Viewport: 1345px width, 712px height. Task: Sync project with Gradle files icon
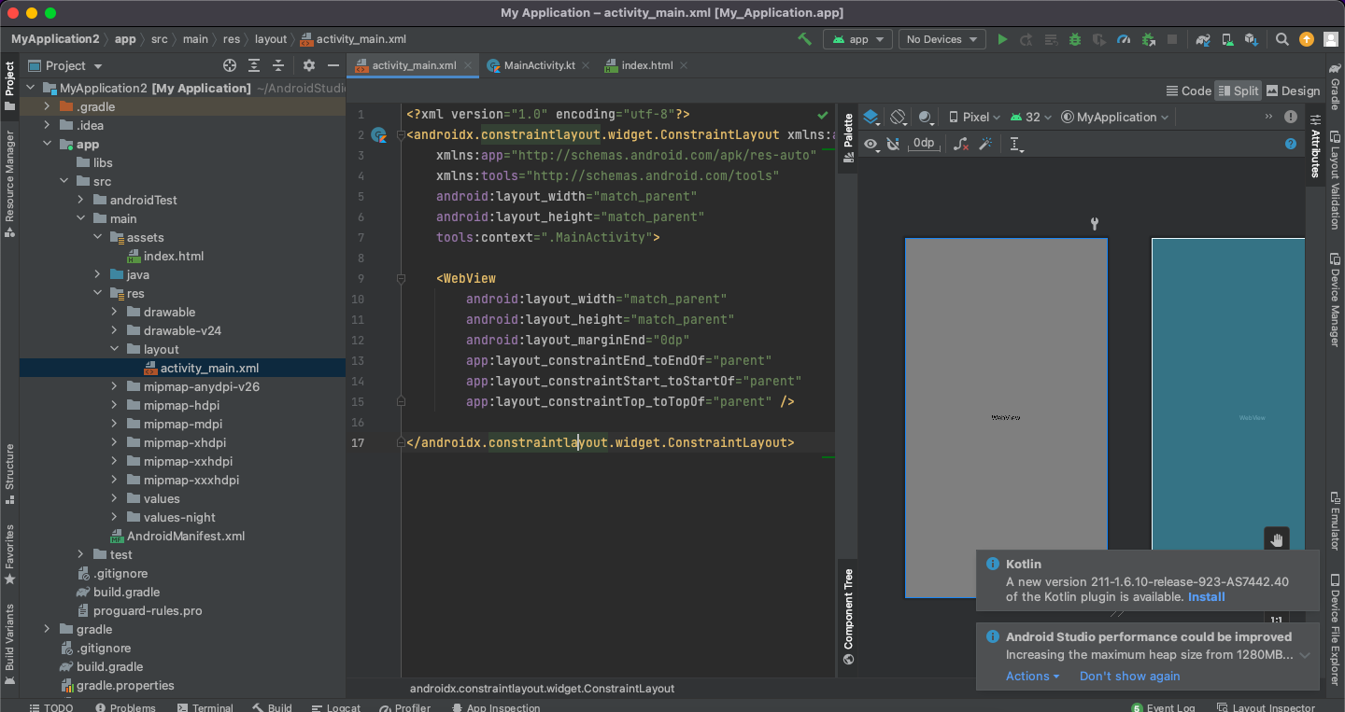(x=1204, y=39)
